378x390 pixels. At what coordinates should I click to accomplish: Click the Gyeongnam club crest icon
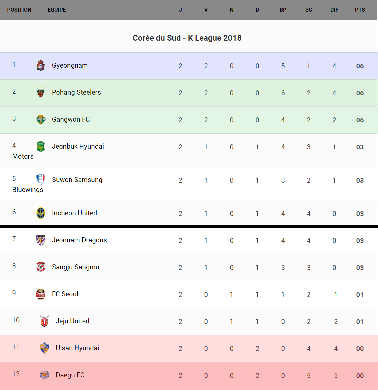[41, 66]
